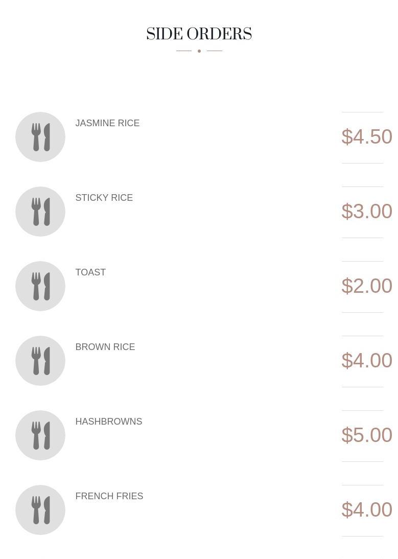Viewport: 398px width, 559px height.
Task: Open the Brown Rice item title
Action: click(105, 347)
